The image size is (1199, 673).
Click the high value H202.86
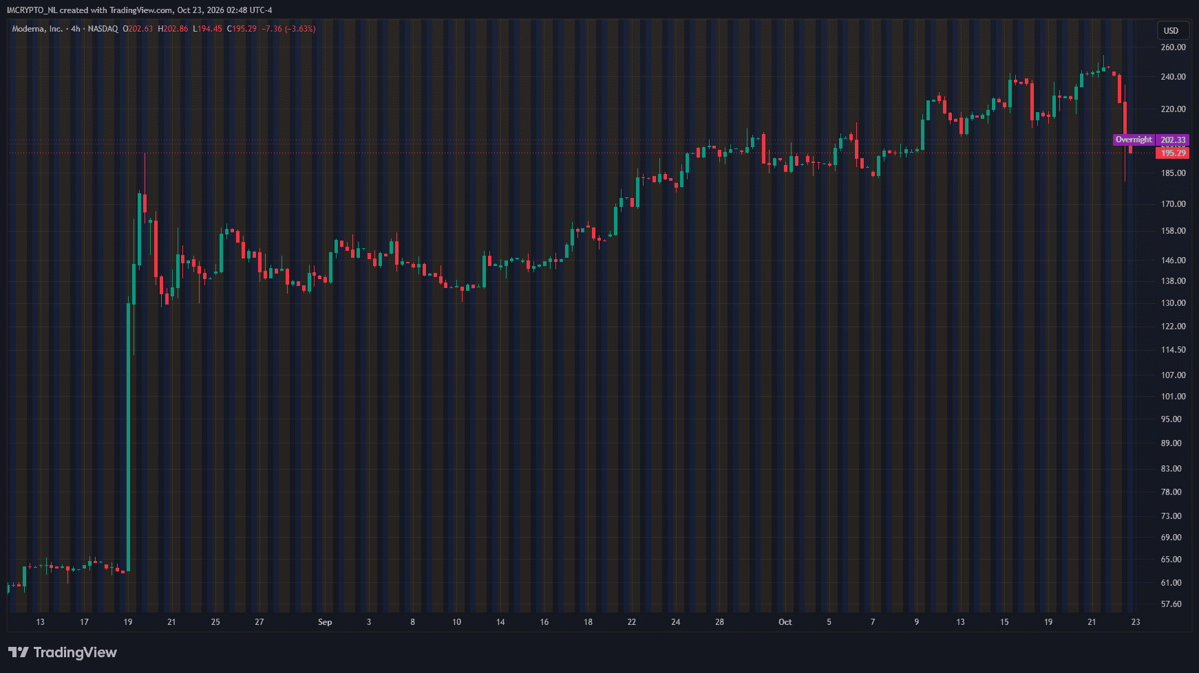click(173, 29)
